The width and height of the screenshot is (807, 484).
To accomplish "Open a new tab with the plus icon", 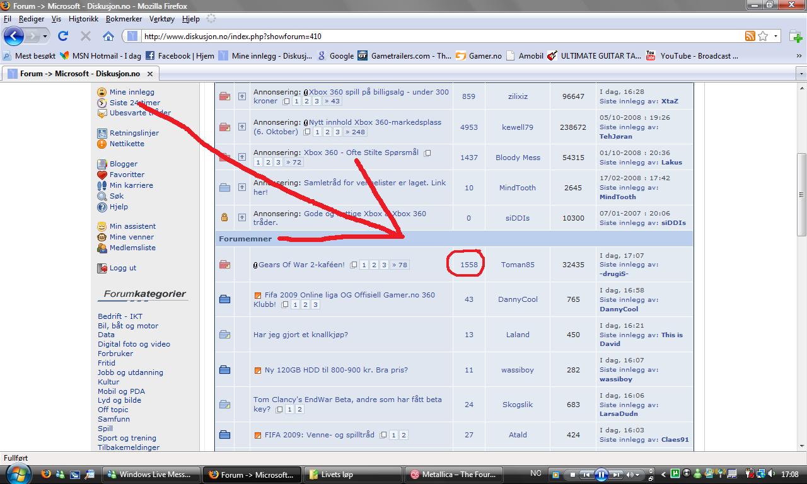I will pyautogui.click(x=796, y=36).
